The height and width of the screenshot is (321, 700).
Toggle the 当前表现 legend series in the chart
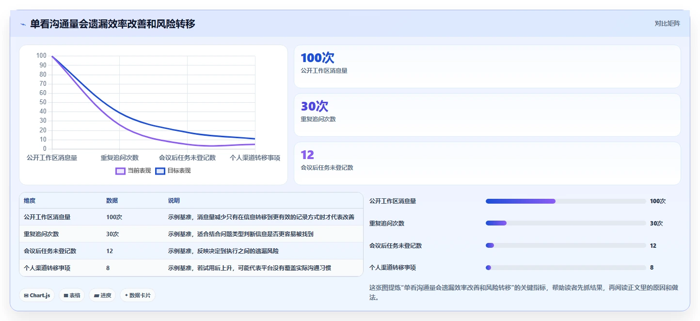tap(133, 171)
